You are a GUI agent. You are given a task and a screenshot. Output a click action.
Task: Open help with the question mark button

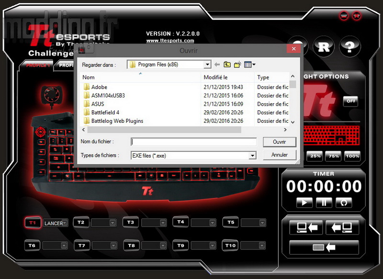tap(350, 46)
